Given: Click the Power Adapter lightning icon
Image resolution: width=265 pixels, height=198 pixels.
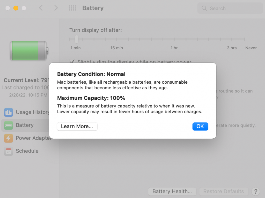Looking at the screenshot, I should [x=9, y=138].
